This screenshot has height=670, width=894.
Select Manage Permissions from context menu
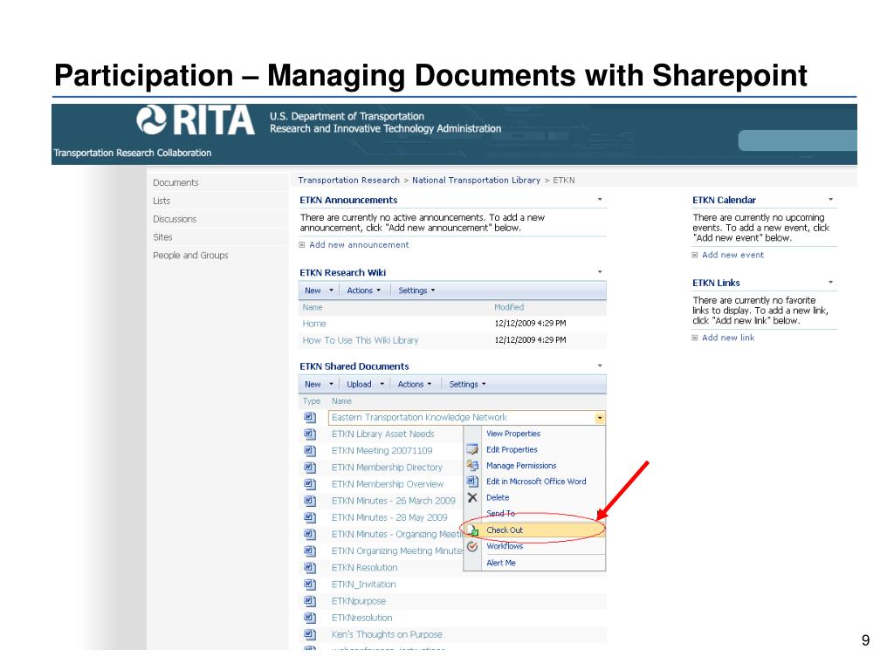click(521, 466)
